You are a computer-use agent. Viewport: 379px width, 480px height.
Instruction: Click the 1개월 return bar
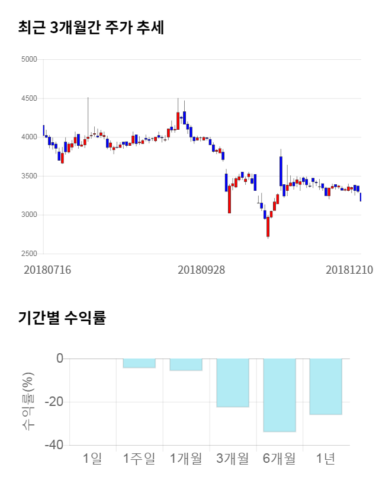[186, 364]
